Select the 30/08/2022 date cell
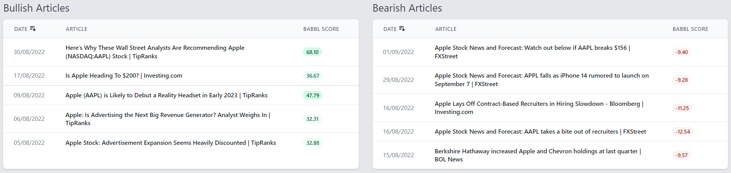The width and height of the screenshot is (731, 173). coord(29,52)
